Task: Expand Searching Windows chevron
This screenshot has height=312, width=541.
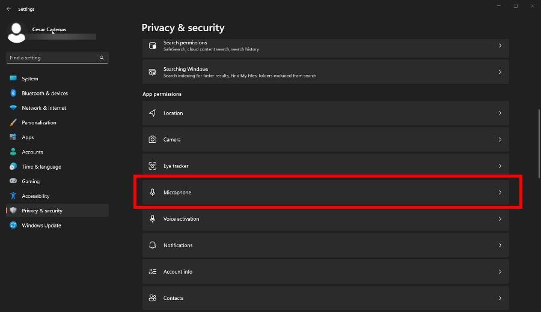Action: (500, 72)
